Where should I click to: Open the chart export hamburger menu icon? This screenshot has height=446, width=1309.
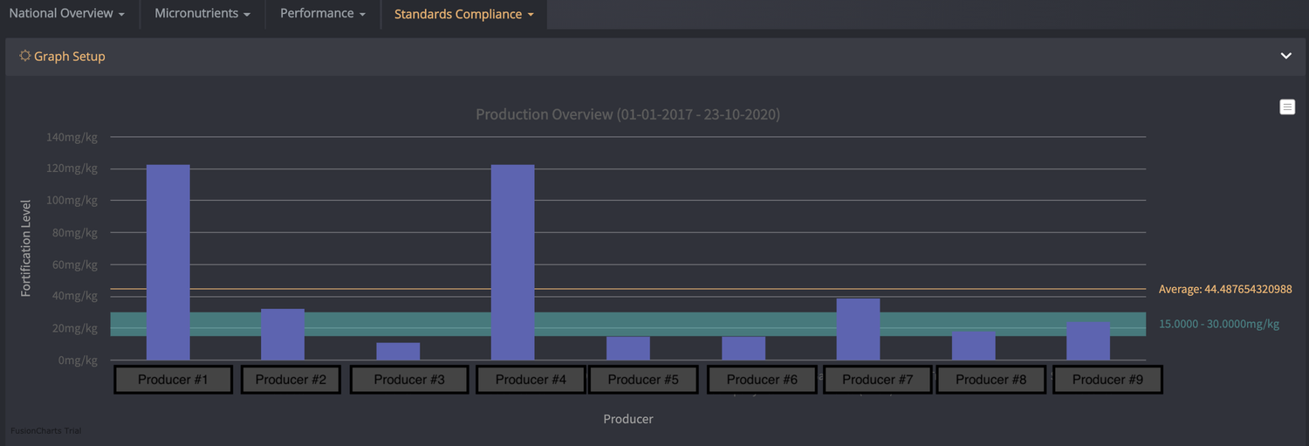click(x=1287, y=106)
